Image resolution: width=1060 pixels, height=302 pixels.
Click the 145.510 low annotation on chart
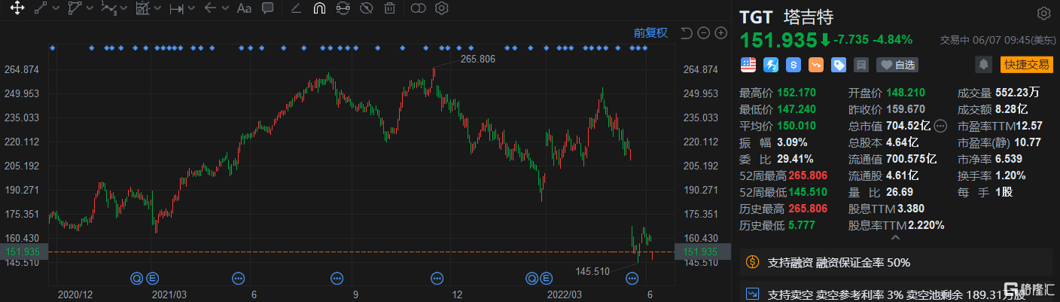coord(592,271)
